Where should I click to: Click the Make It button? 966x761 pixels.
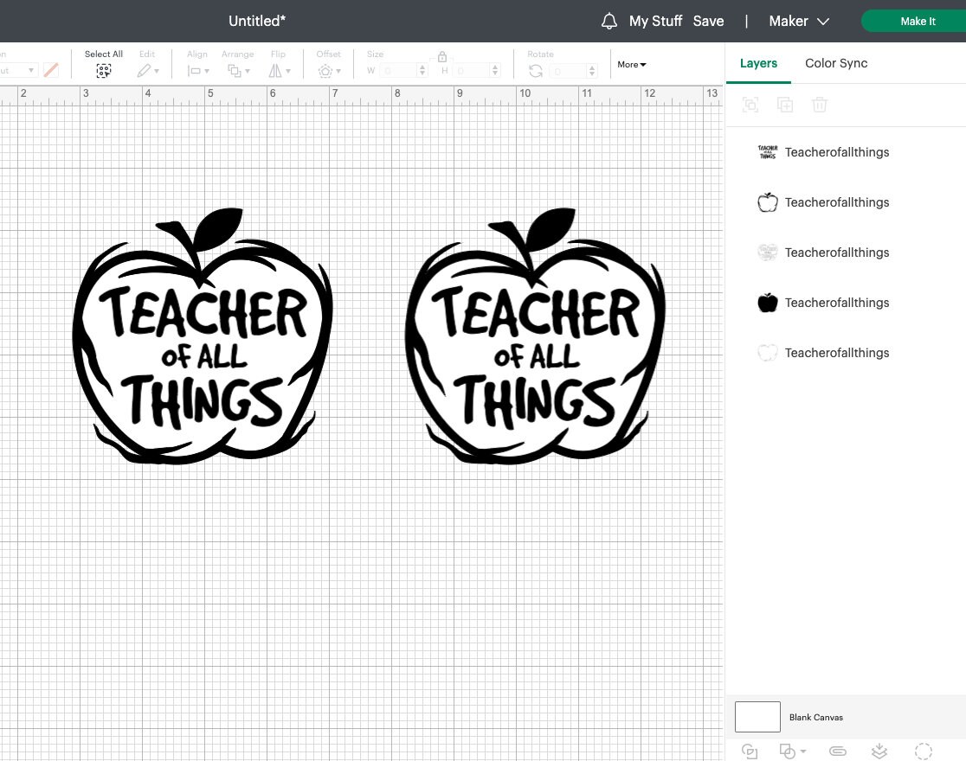coord(918,21)
